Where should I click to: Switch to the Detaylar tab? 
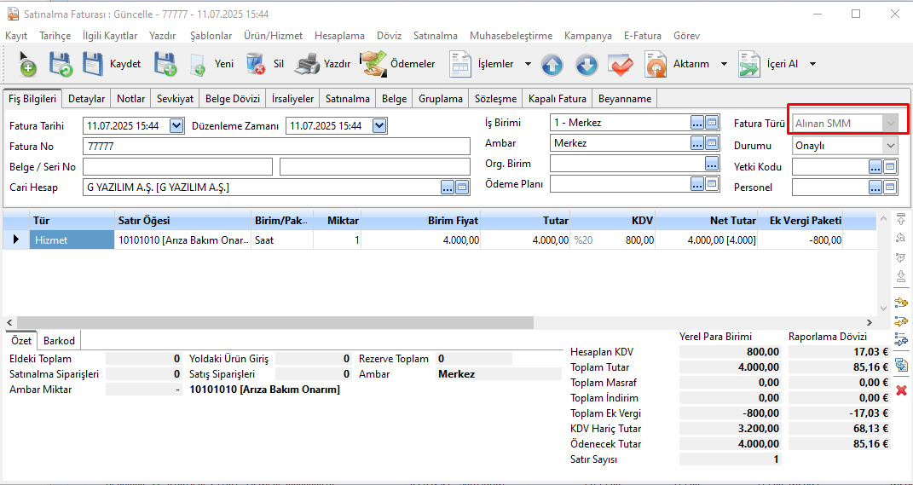(x=86, y=99)
